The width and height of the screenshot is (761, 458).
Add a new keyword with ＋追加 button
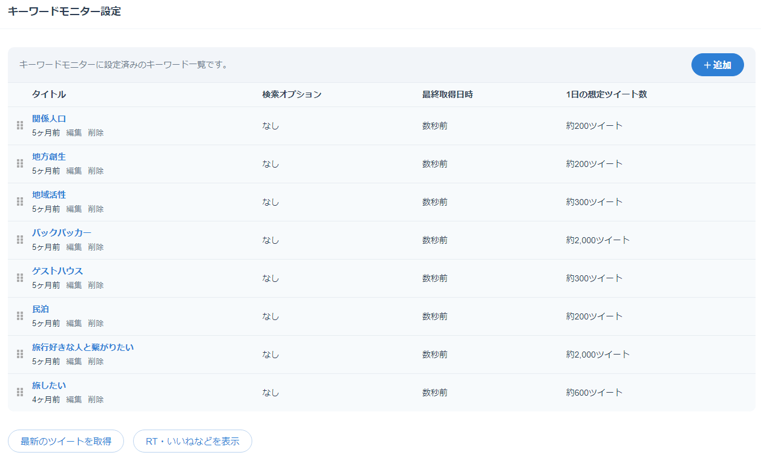[x=717, y=65]
